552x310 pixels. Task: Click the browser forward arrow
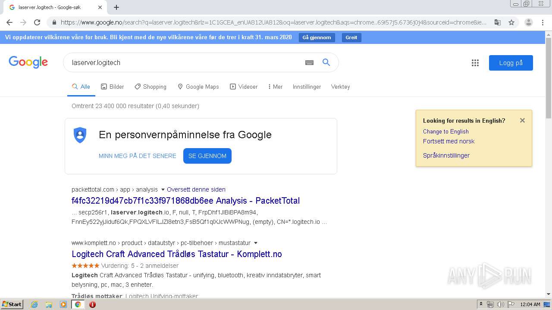tap(23, 22)
